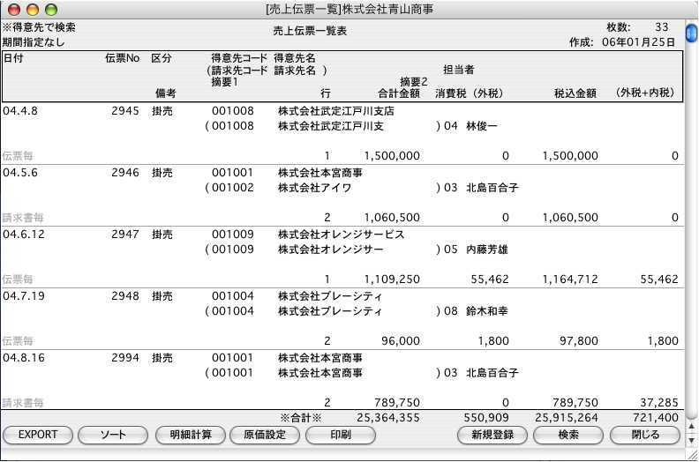Click the green zoom window button

(x=49, y=9)
